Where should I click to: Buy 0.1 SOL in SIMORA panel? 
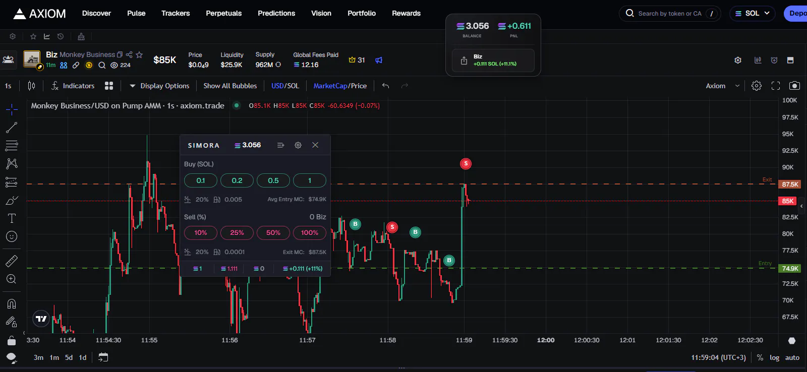click(201, 180)
